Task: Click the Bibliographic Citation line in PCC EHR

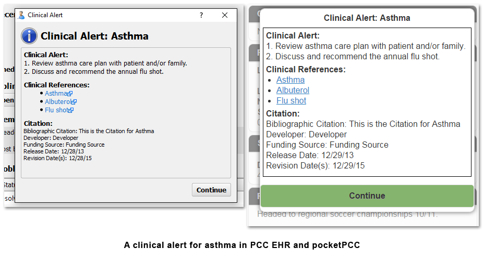Action: coord(89,131)
